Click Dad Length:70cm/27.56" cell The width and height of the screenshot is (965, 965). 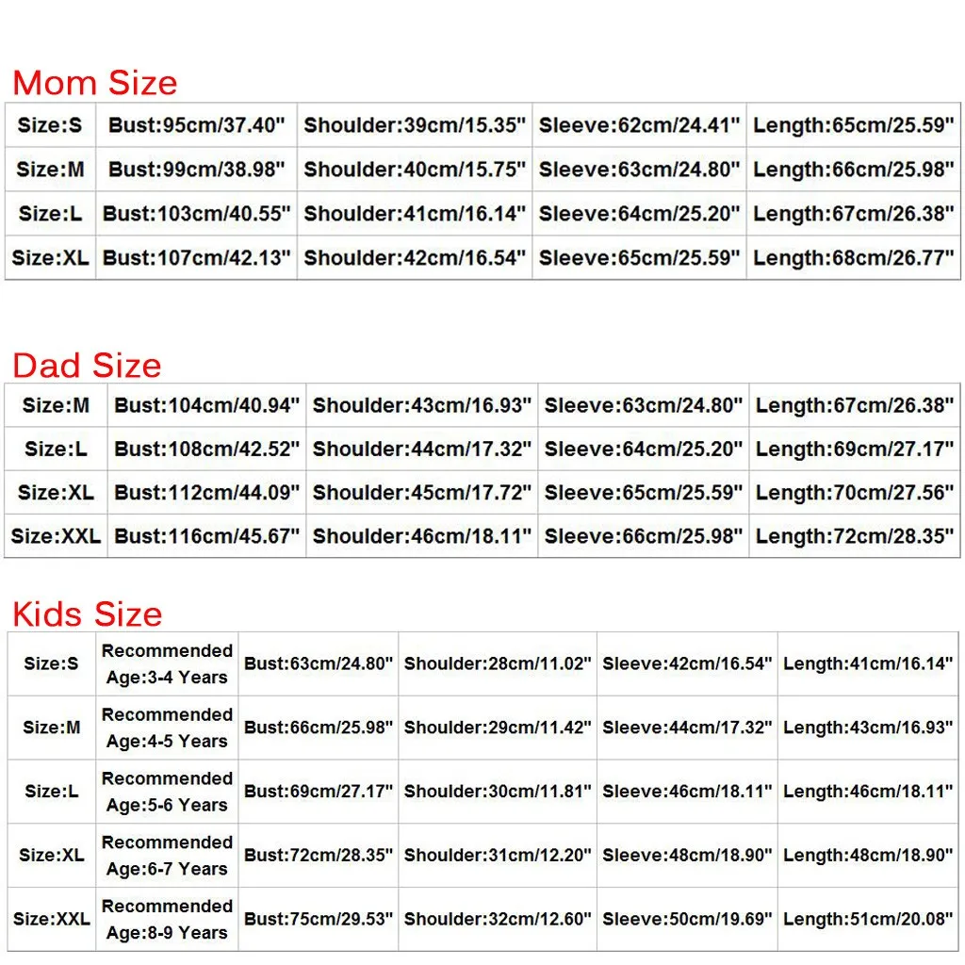tap(855, 492)
